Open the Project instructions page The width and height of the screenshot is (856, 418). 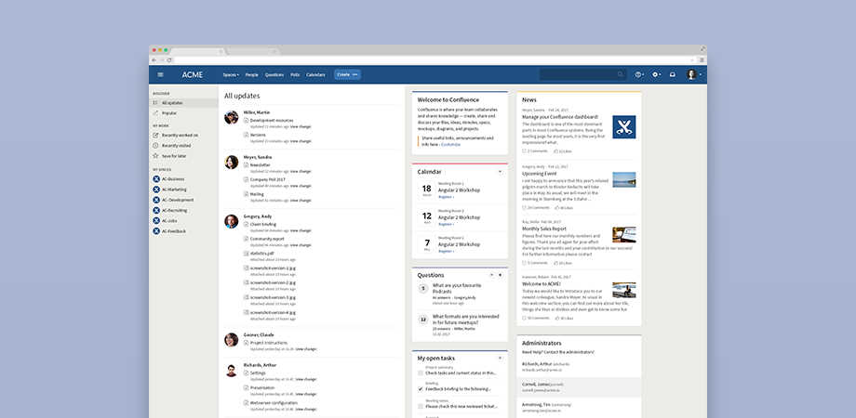point(269,343)
